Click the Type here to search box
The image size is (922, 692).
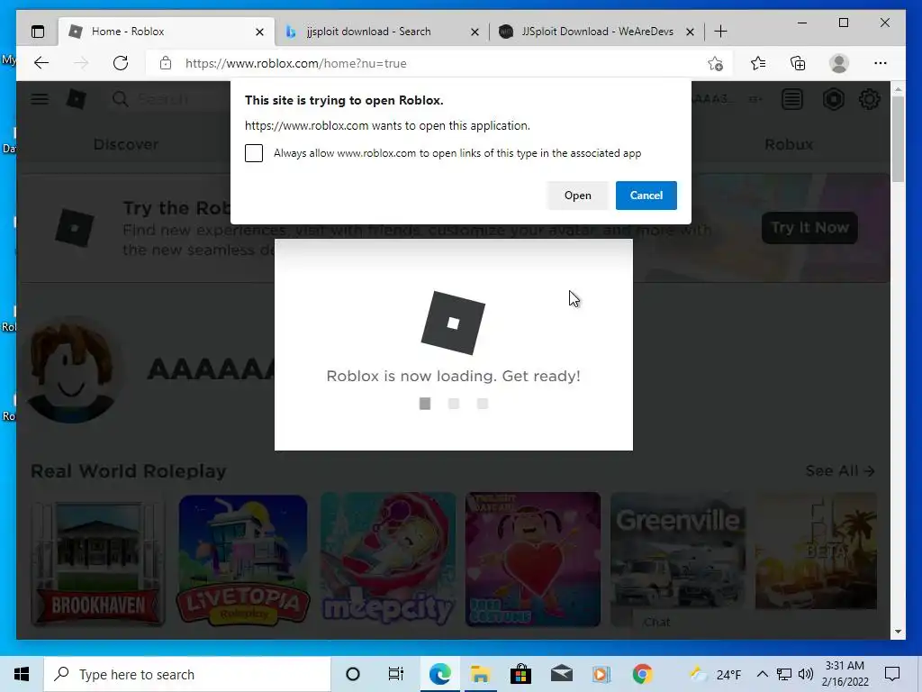(x=187, y=674)
